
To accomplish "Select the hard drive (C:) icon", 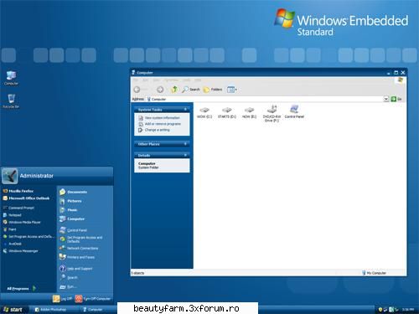I will 204,112.
